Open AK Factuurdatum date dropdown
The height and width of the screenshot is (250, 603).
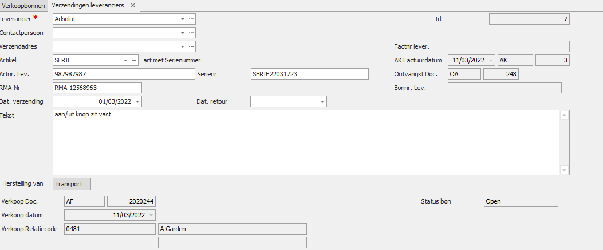[x=491, y=60]
